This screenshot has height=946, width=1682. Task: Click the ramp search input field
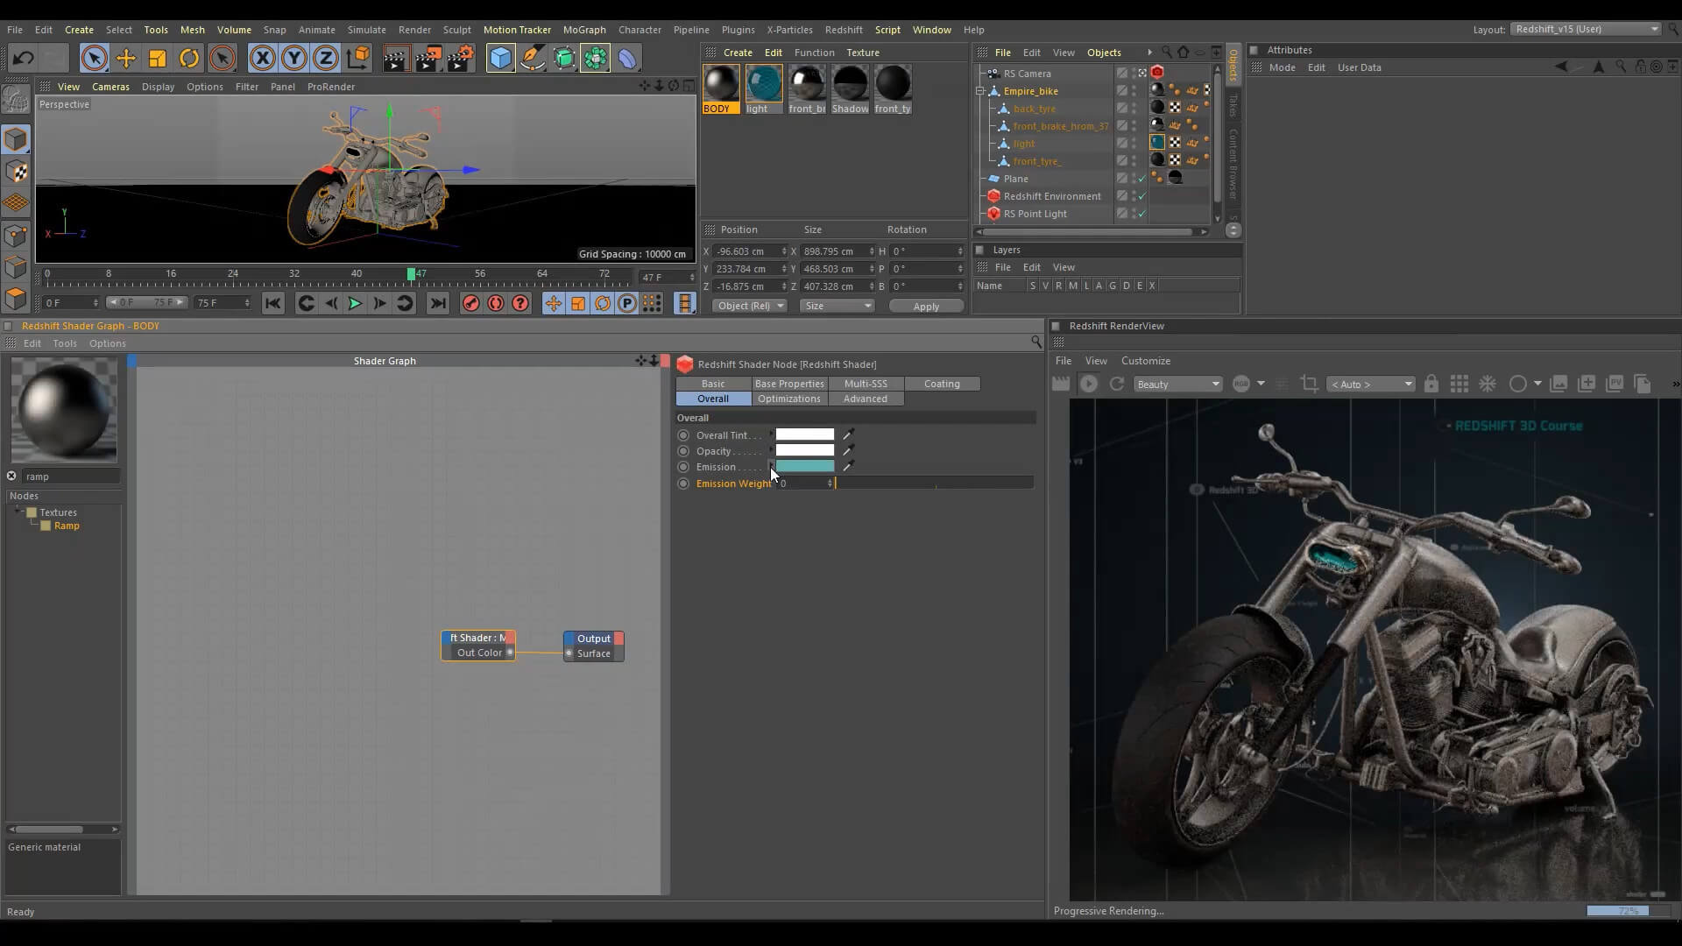coord(71,477)
